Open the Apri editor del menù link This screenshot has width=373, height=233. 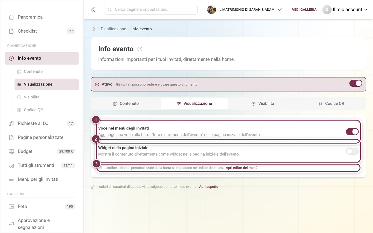(x=242, y=168)
